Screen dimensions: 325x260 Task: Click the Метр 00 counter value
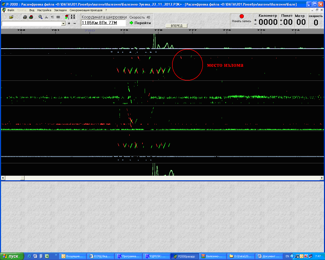301,22
